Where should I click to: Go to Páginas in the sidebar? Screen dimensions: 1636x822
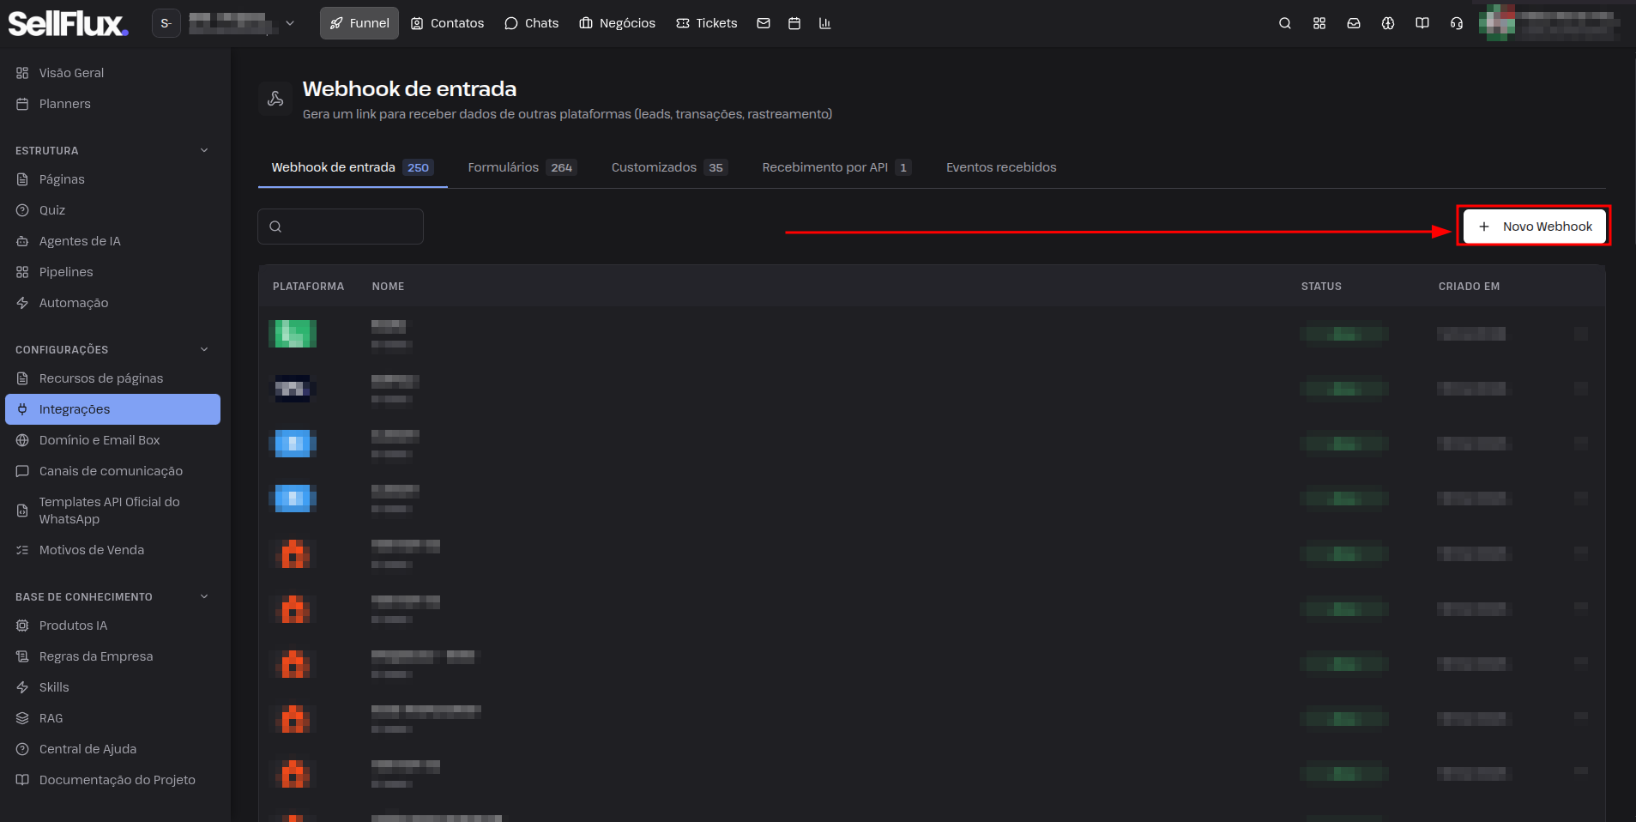pos(112,179)
